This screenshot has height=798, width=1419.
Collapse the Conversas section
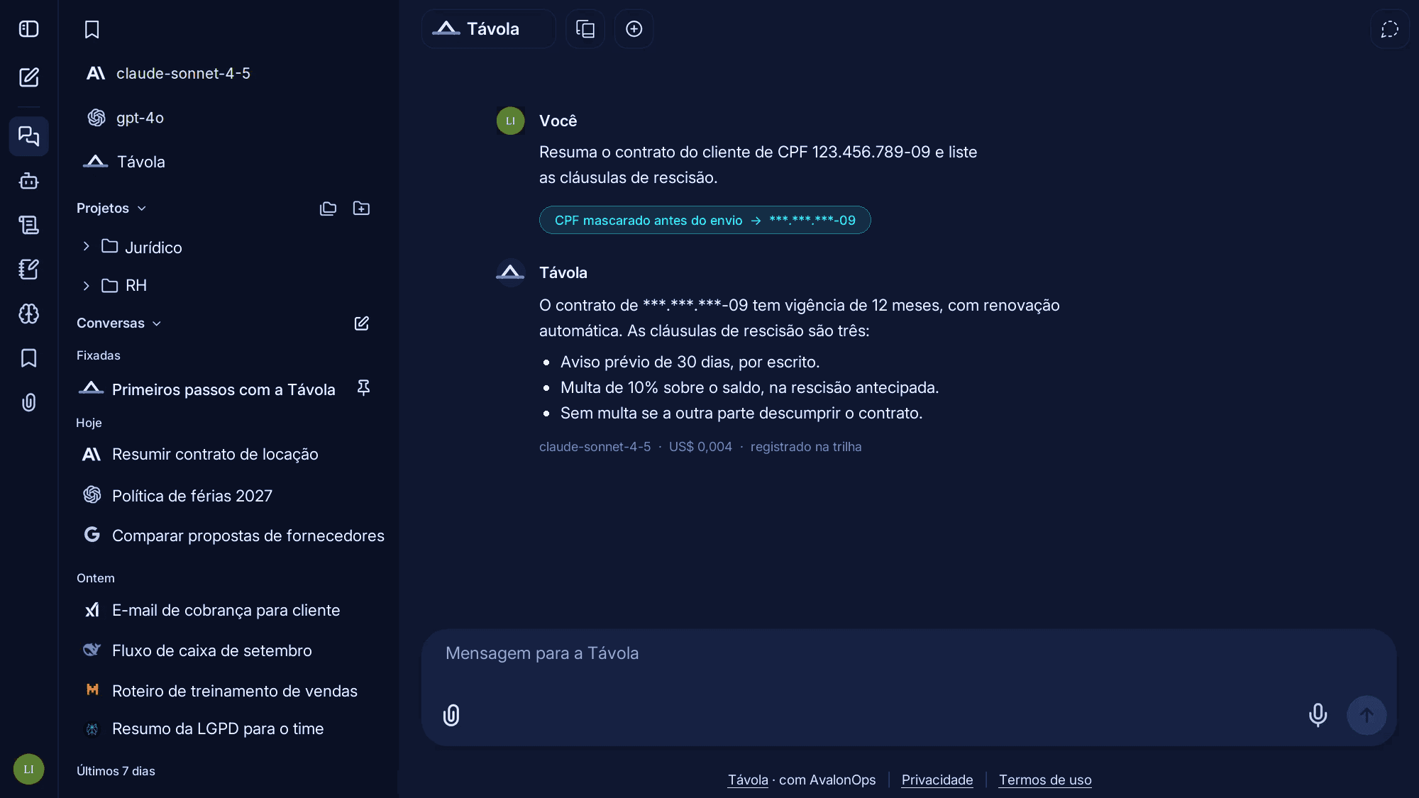(x=119, y=323)
